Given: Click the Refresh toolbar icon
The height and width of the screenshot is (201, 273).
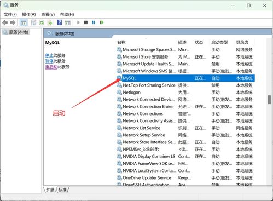Looking at the screenshot, I should [42, 22].
